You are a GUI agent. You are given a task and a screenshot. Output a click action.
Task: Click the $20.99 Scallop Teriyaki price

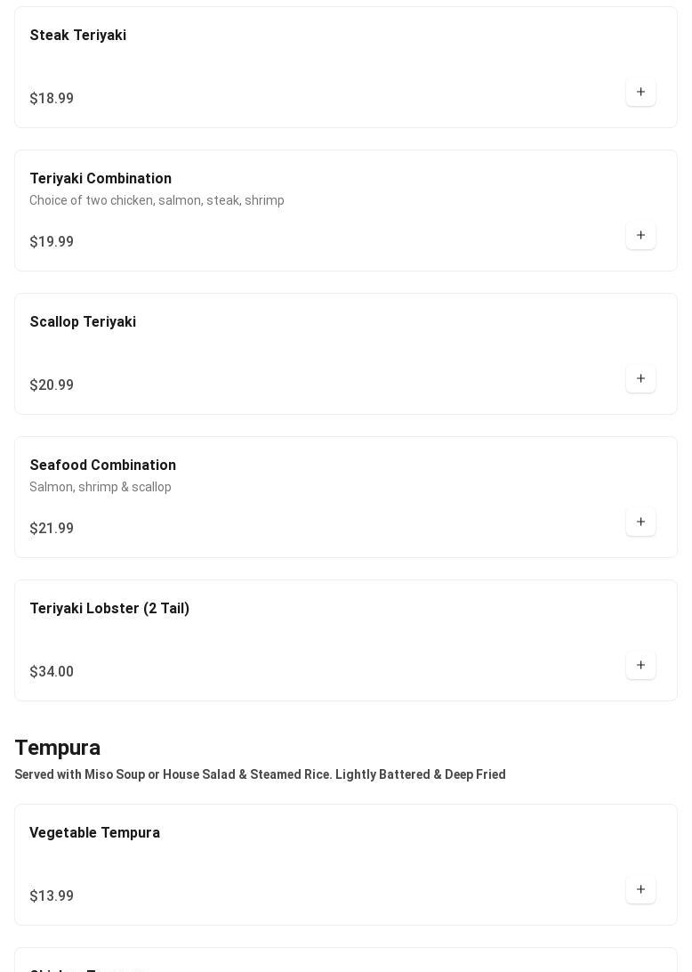tap(52, 385)
